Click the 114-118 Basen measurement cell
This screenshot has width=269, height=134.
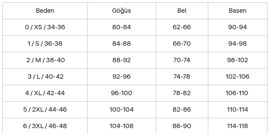pyautogui.click(x=237, y=126)
